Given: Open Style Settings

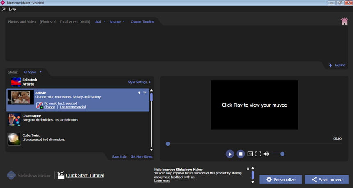Looking at the screenshot, I should tap(138, 82).
